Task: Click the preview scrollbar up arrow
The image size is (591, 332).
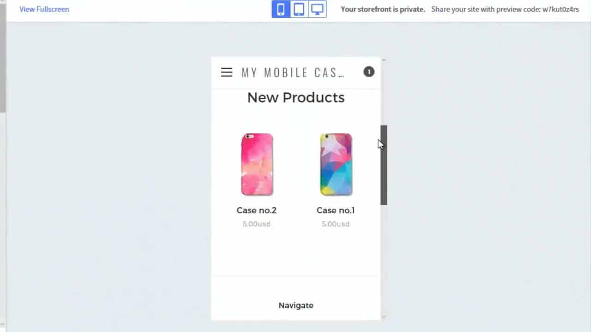Action: [x=384, y=60]
